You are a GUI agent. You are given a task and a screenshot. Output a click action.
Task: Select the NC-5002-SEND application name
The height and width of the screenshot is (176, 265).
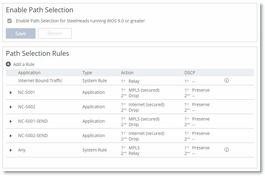[x=33, y=136]
